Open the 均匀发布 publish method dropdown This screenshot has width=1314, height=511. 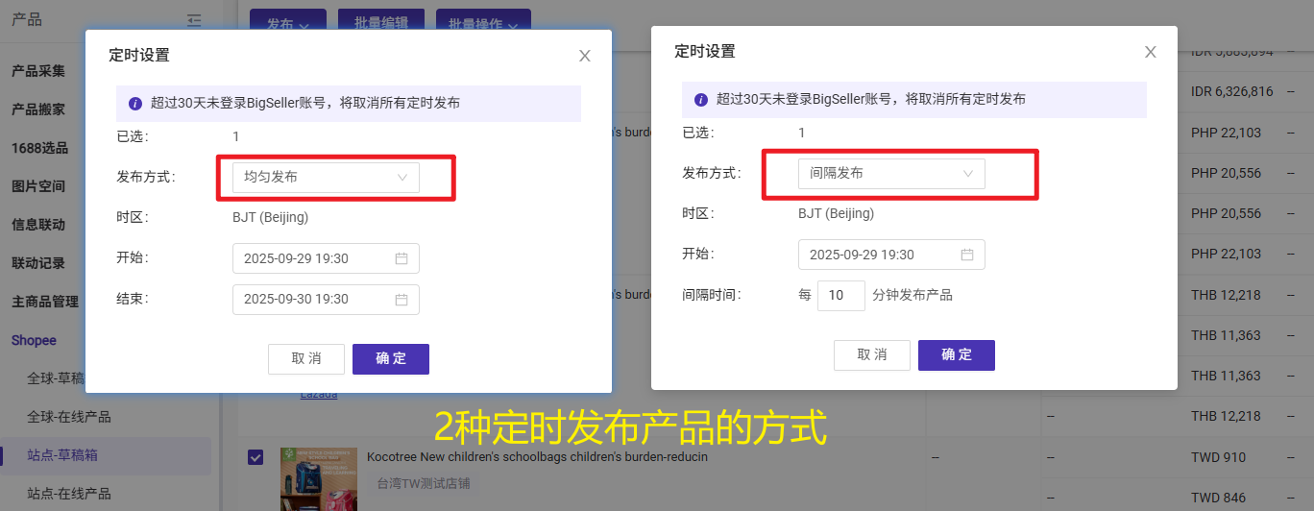[326, 178]
